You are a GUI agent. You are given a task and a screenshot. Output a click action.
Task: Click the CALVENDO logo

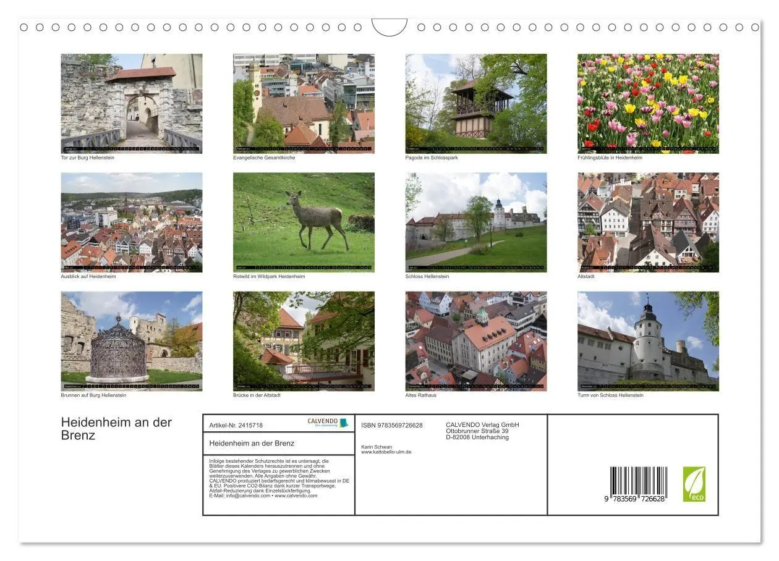click(x=328, y=423)
